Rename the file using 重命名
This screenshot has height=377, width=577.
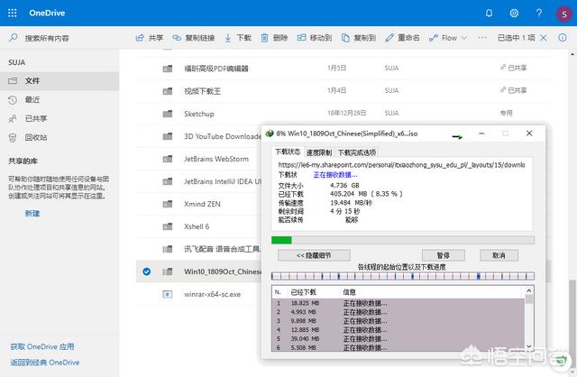tap(402, 38)
